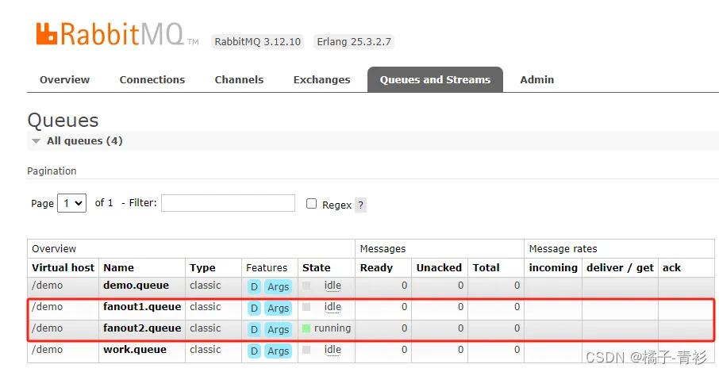719x372 pixels.
Task: Open demo.queue details
Action: tap(136, 286)
